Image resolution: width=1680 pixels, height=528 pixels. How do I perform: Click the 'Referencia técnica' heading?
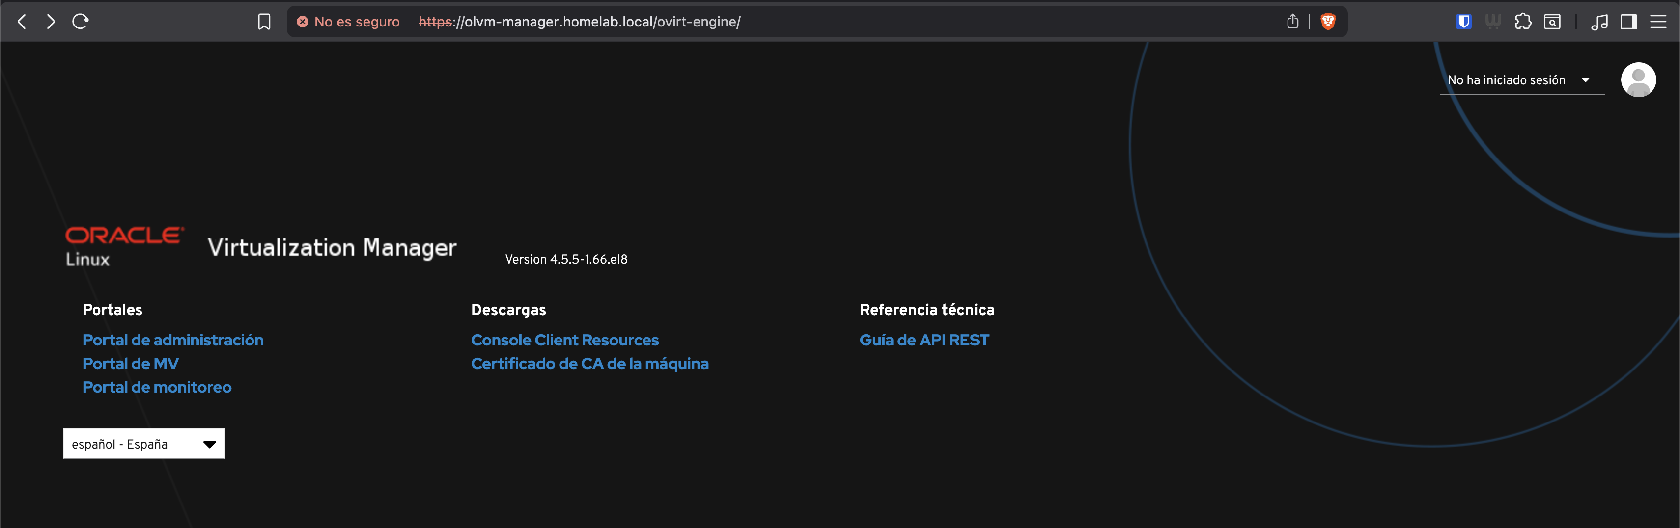pyautogui.click(x=927, y=310)
